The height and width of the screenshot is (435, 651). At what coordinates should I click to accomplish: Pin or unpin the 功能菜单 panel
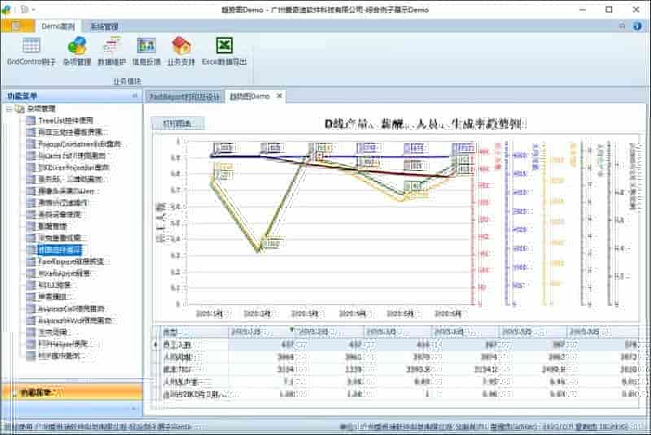pyautogui.click(x=134, y=96)
